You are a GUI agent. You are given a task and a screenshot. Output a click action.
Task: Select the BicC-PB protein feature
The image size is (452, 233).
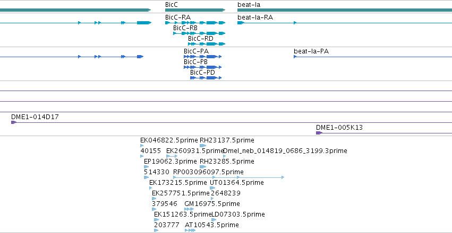(203, 67)
